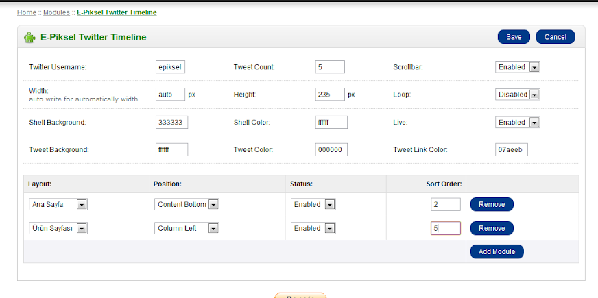598x298 pixels.
Task: Click the Shell Background color field
Action: tap(172, 122)
